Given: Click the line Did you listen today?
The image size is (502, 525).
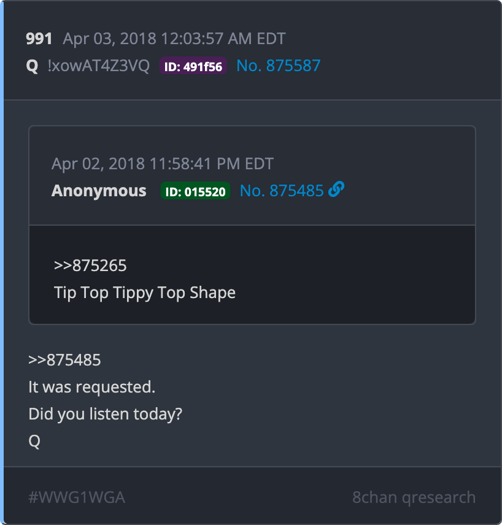Looking at the screenshot, I should point(105,414).
